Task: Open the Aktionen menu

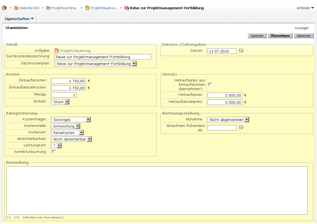Action: [305, 8]
